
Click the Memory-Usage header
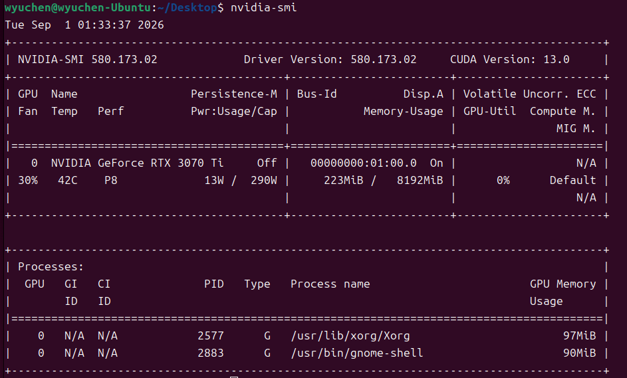[x=403, y=111]
